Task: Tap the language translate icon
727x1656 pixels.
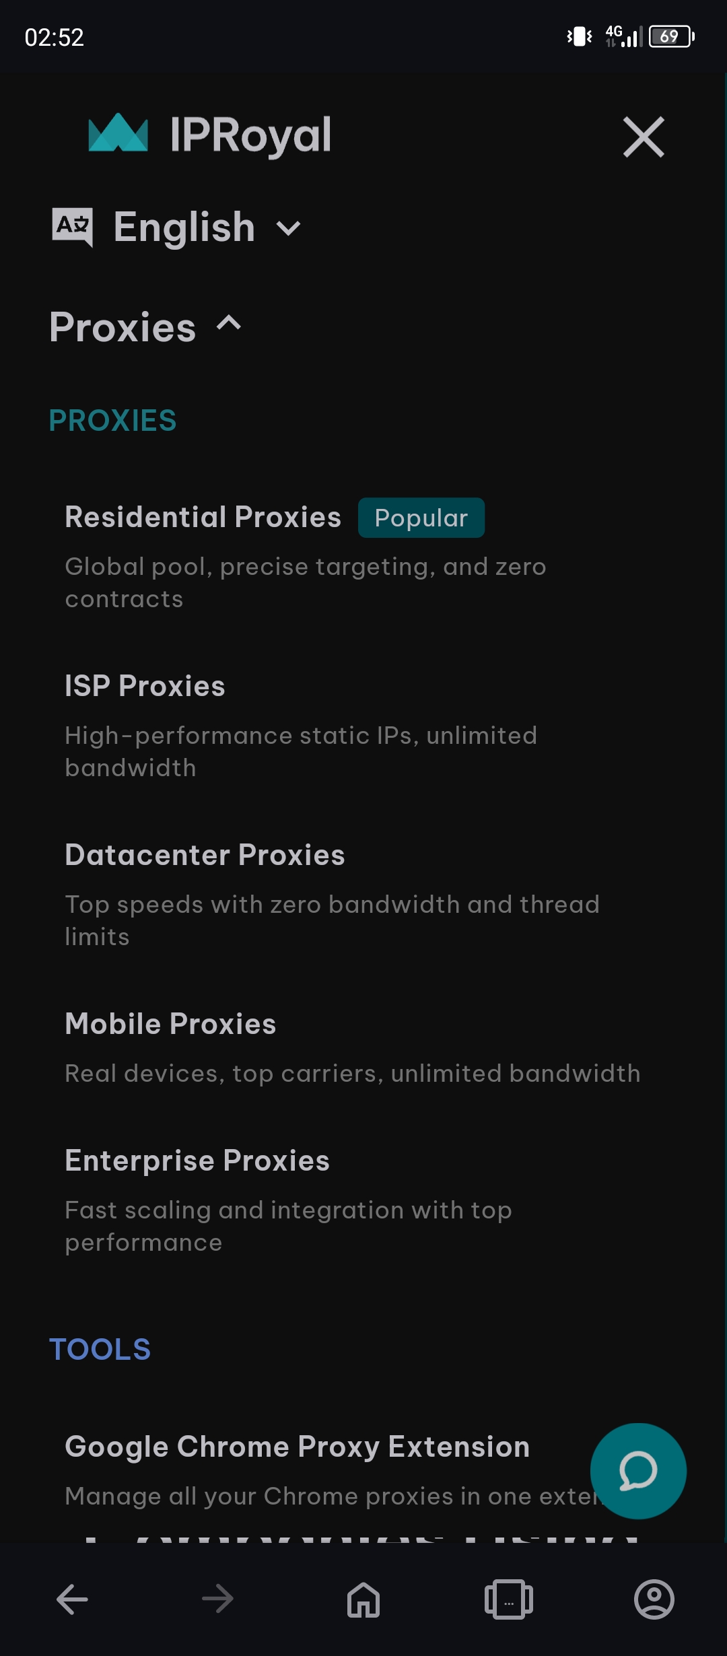Action: click(73, 226)
